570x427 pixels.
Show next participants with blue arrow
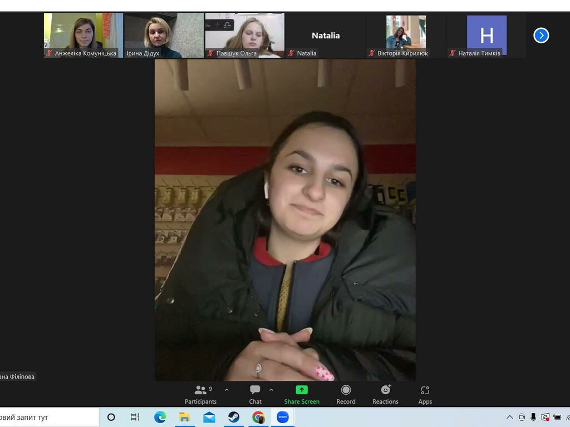point(541,36)
